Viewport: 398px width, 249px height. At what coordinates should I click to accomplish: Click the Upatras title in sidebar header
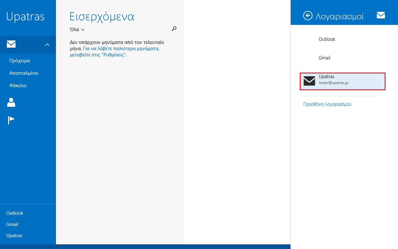tap(25, 16)
